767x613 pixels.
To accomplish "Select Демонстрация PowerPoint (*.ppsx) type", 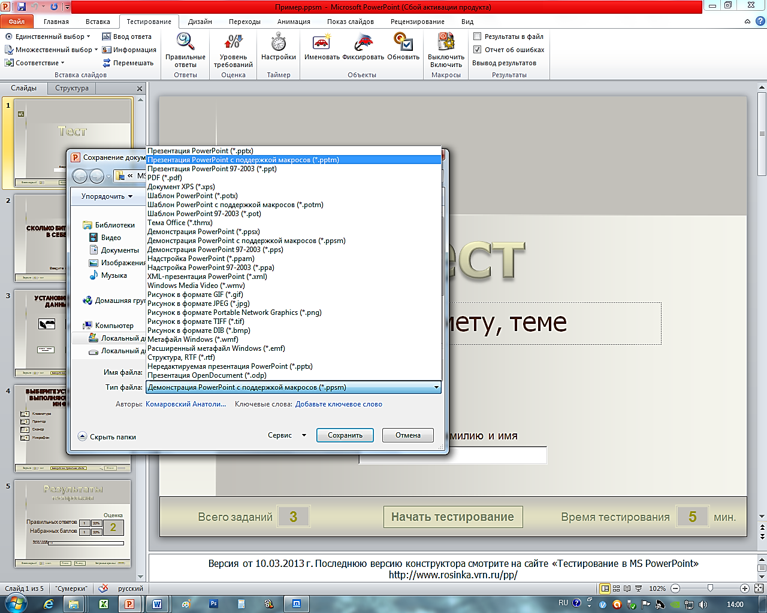I will pos(294,232).
